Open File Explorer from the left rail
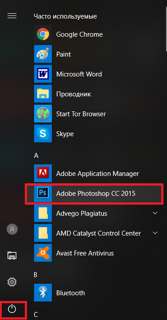 click(x=12, y=255)
